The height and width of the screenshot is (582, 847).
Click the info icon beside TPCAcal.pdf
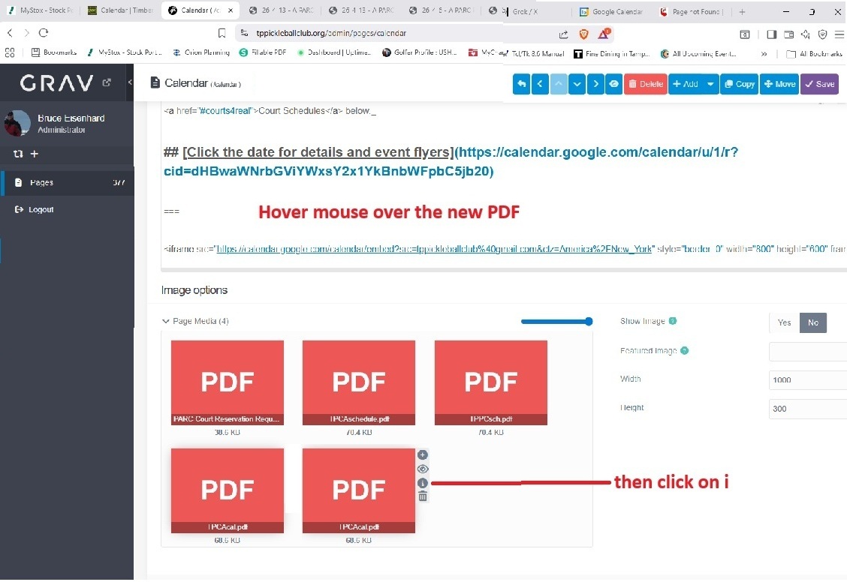coord(423,484)
